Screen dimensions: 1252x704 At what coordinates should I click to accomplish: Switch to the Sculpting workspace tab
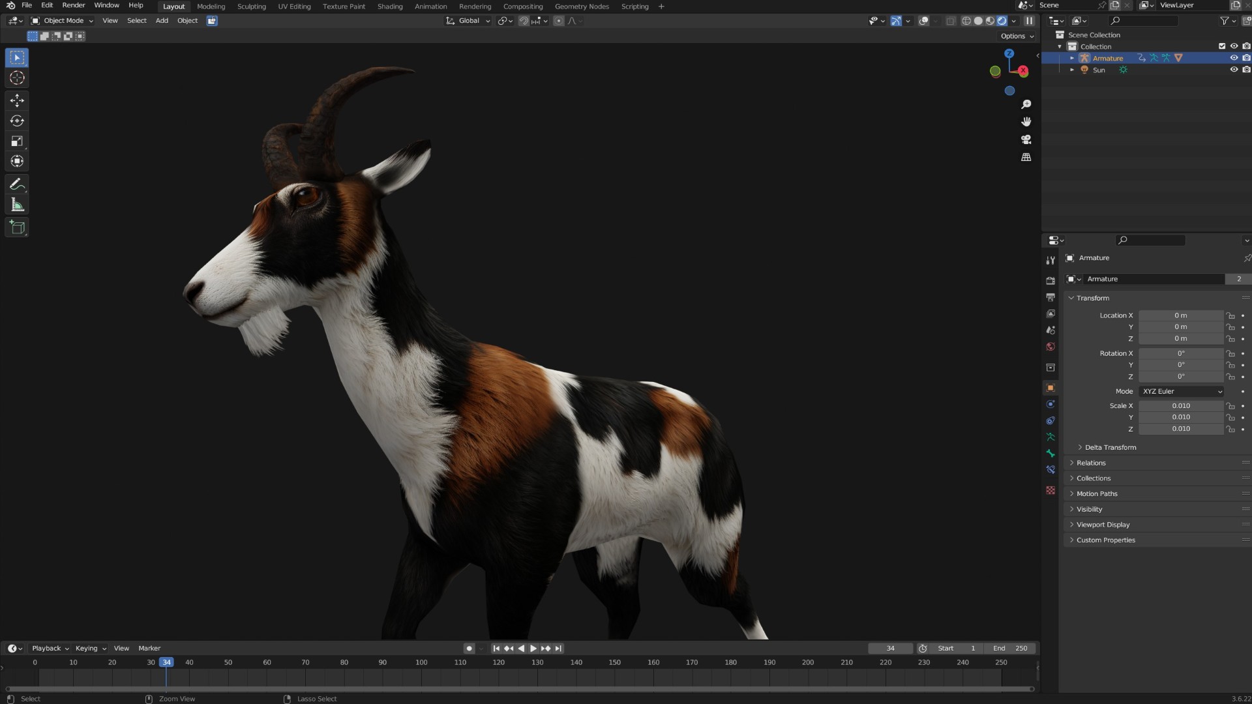(251, 7)
